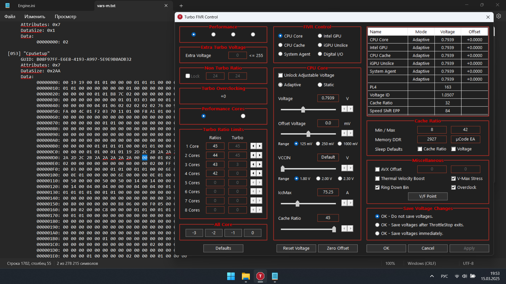This screenshot has width=506, height=284.
Task: Select Save voltages immediately option
Action: (377, 234)
